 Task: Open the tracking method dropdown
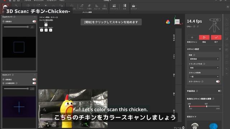(x=204, y=68)
